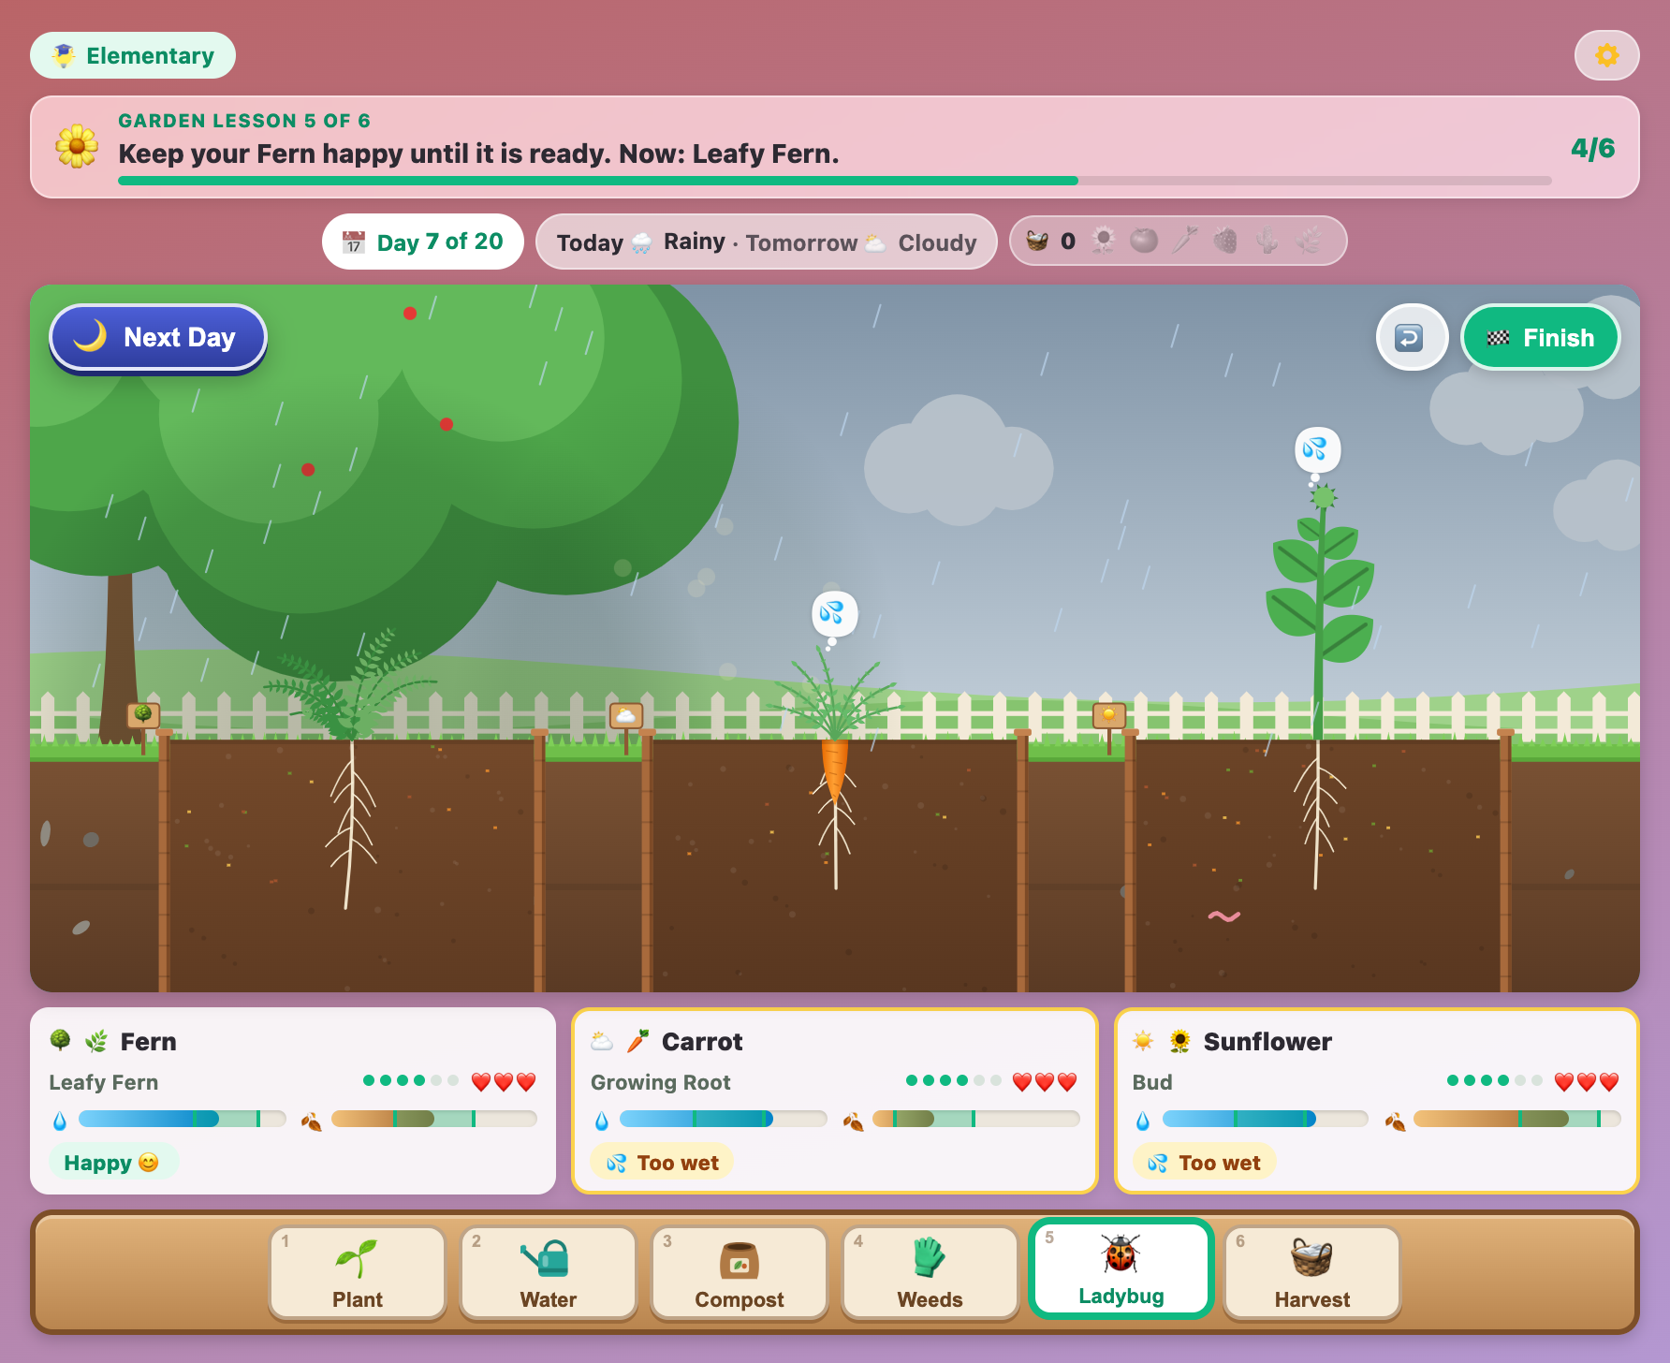Image resolution: width=1670 pixels, height=1363 pixels.
Task: Select the Compost tool
Action: tap(740, 1273)
